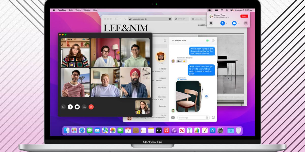305x152 pixels.
Task: Toggle the FaceTime window sidebar button
Action: point(63,107)
